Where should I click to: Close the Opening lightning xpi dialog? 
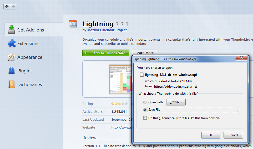point(241,58)
